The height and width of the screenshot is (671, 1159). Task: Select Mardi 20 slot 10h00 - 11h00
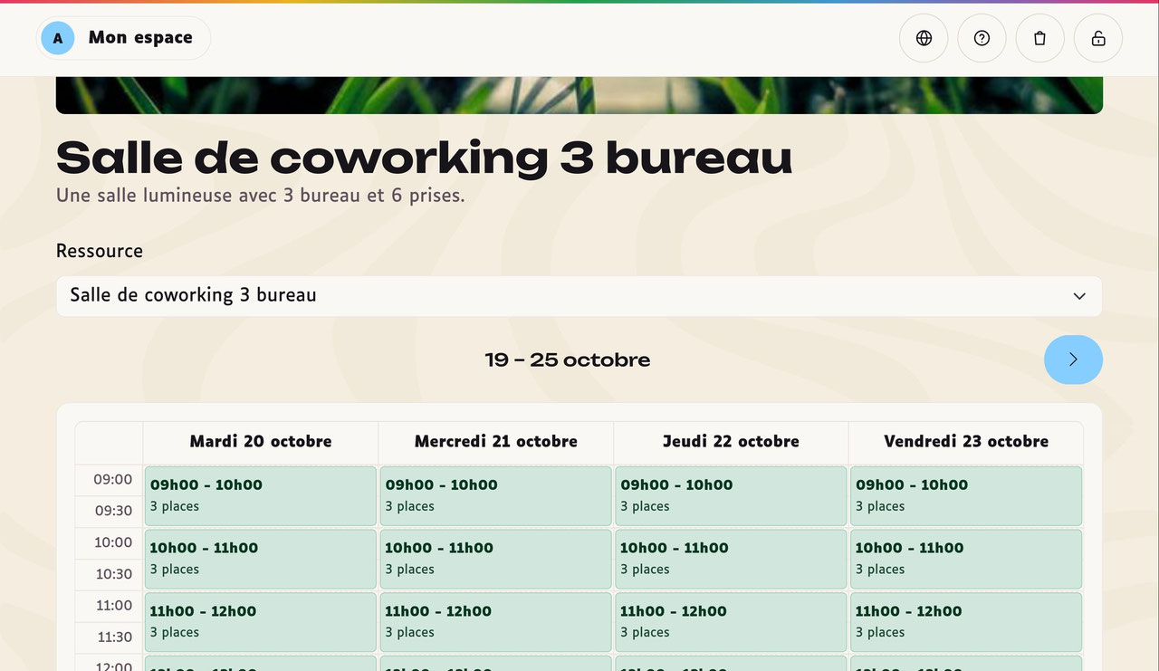261,559
